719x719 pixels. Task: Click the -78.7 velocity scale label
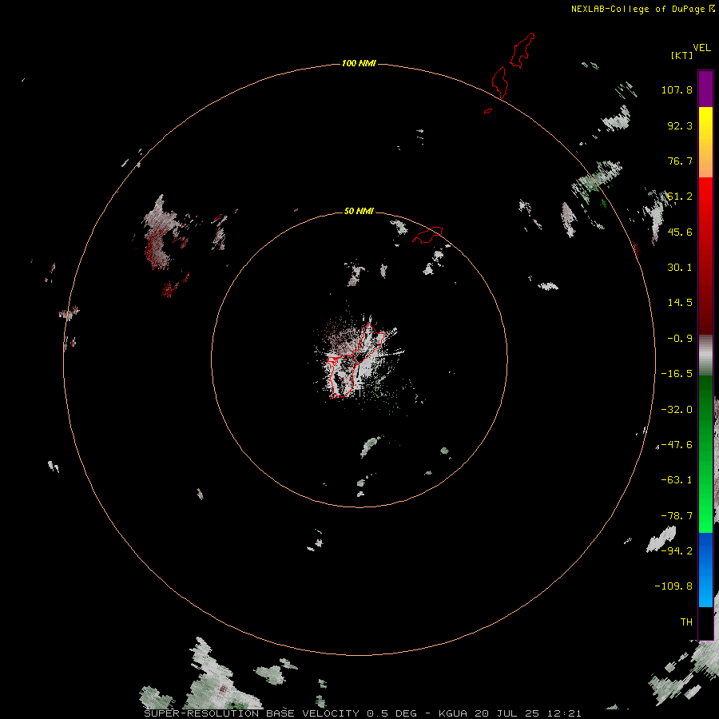click(677, 516)
